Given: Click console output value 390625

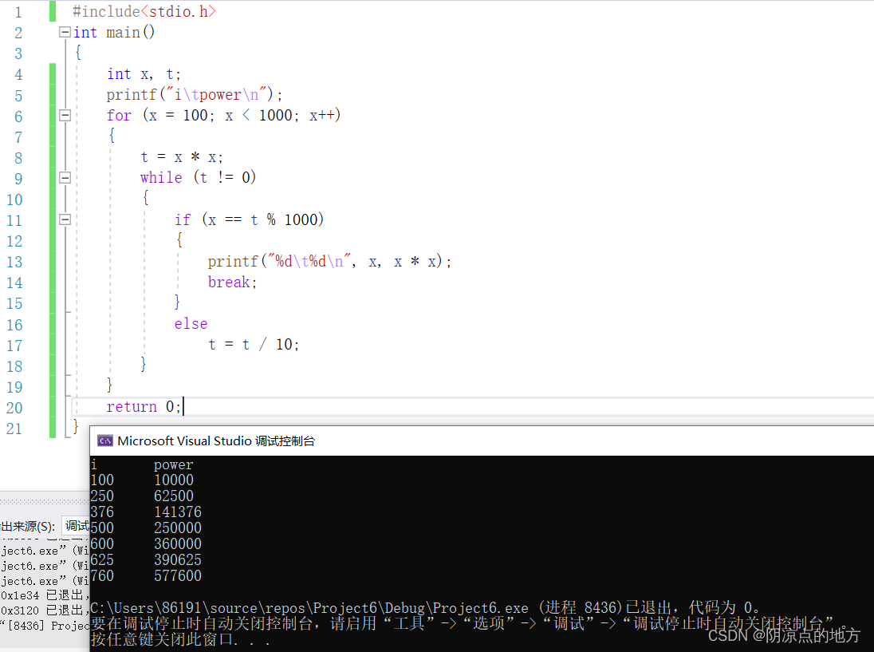Looking at the screenshot, I should 178,560.
